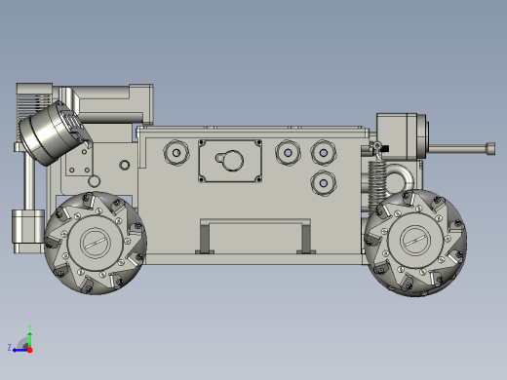Select the horizontal rod protruding from the right housing
The height and width of the screenshot is (380, 507).
[x=462, y=149]
